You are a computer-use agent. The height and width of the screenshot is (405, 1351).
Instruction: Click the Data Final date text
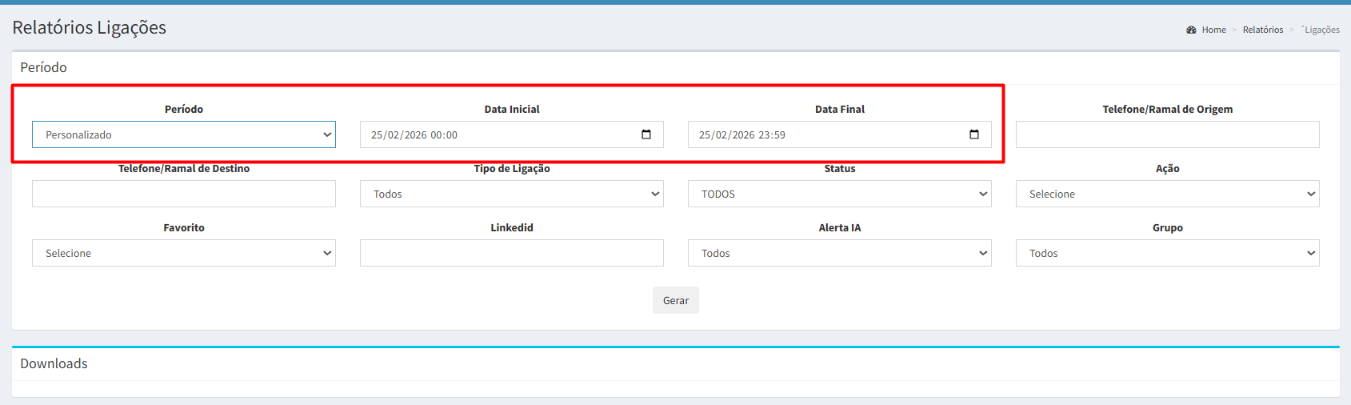742,135
